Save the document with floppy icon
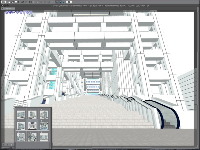 click(x=16, y=2)
